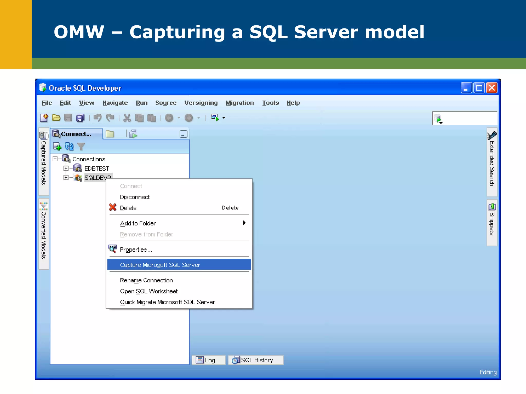
Task: Open the SQL Worksheet dropdown arrow
Action: tap(224, 118)
